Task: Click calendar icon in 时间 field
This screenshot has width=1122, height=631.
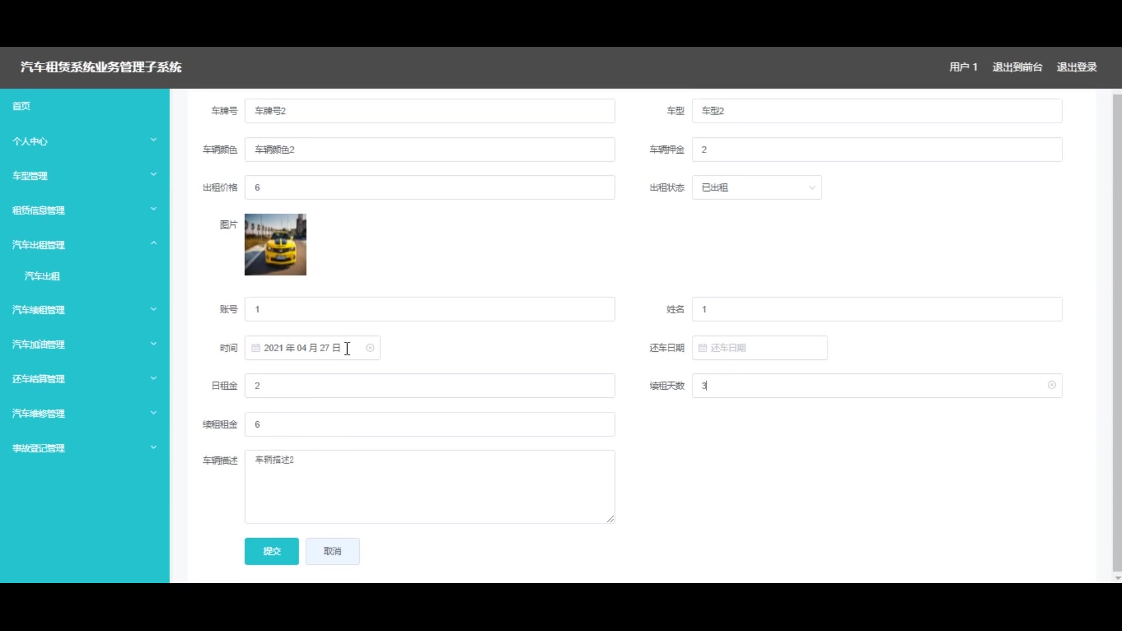Action: [x=255, y=348]
